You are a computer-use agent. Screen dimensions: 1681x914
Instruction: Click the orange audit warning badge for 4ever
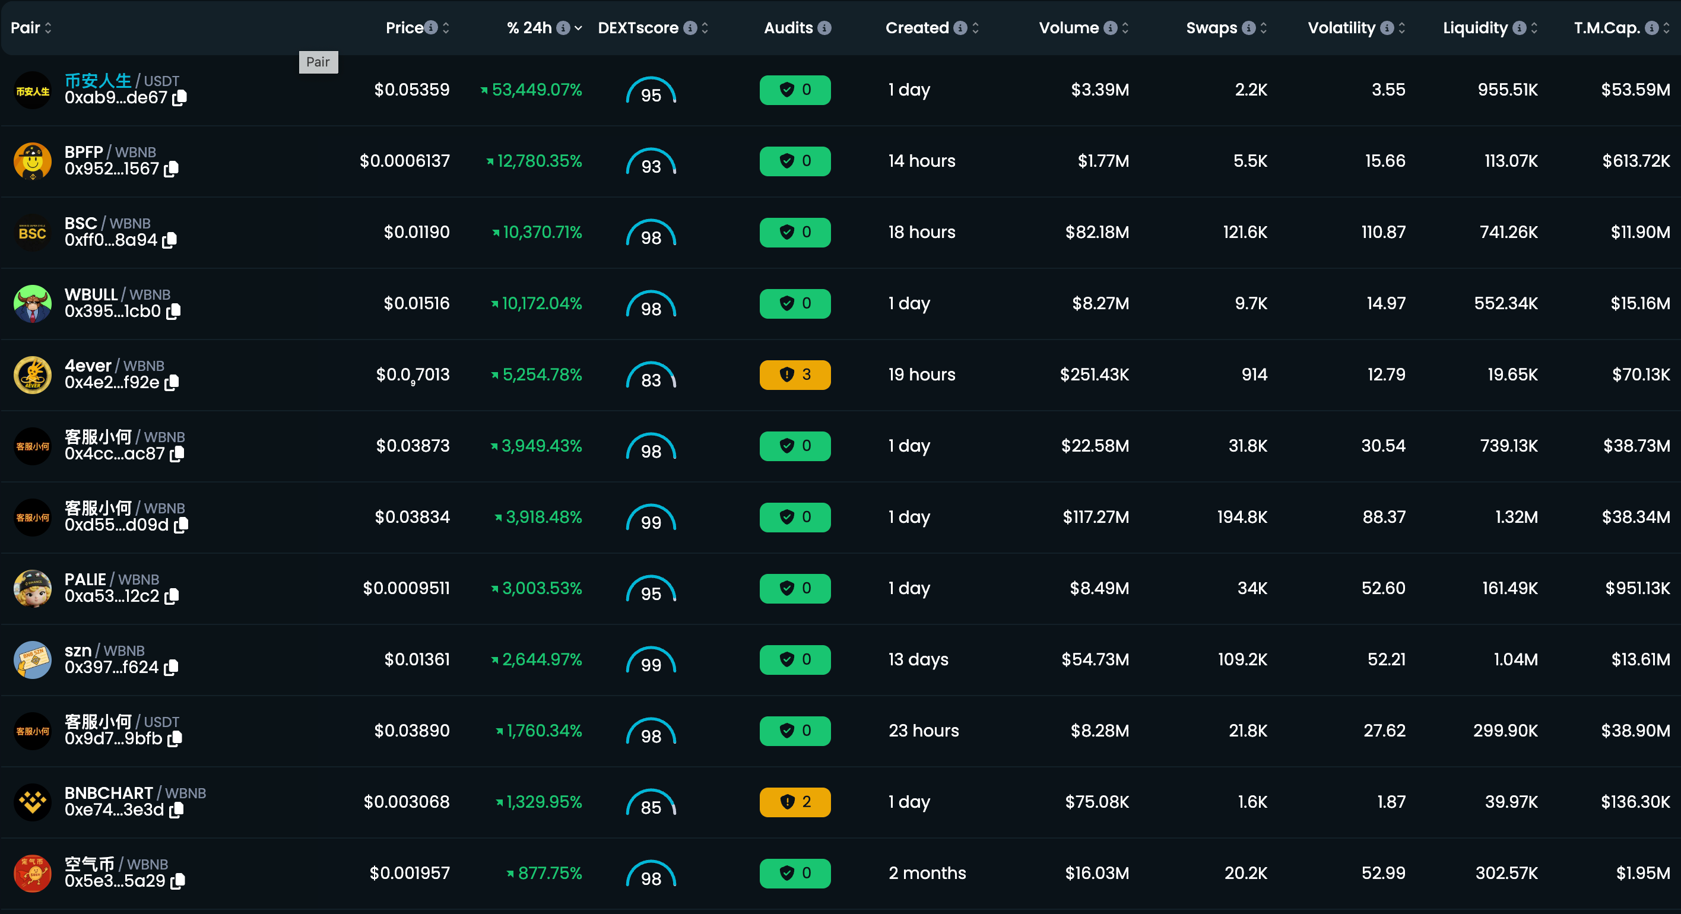point(795,375)
